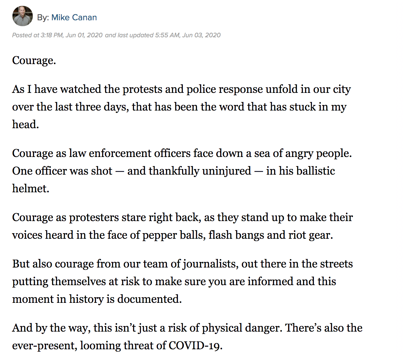The height and width of the screenshot is (363, 403).
Task: Open Mike Canan's author page link
Action: 74,17
